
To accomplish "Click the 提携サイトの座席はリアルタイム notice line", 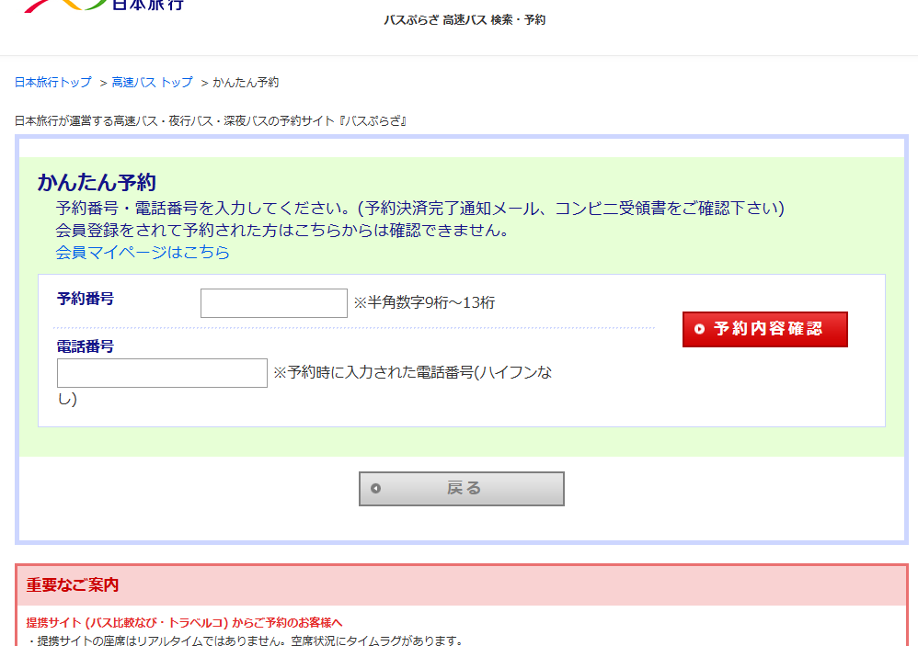I will coord(246,640).
